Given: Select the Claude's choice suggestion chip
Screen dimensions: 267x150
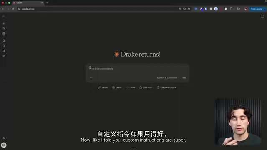Looking at the screenshot, I should click(x=166, y=87).
